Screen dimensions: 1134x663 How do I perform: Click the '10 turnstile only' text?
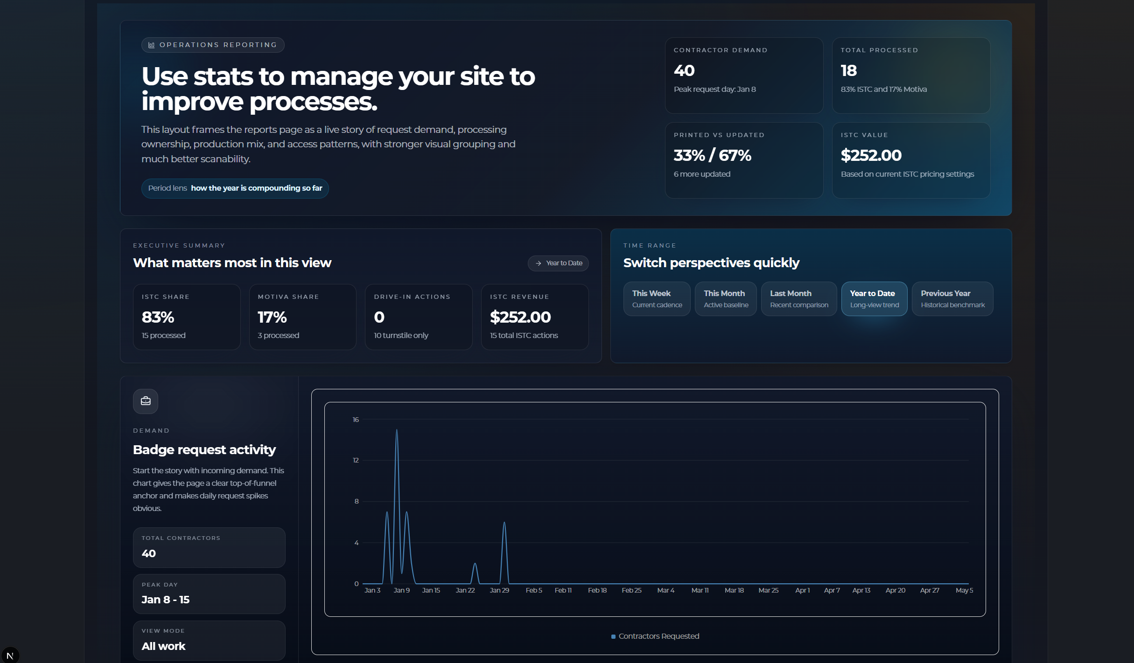point(401,336)
